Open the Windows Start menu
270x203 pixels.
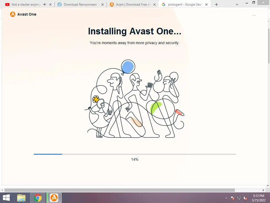[x=6, y=198]
